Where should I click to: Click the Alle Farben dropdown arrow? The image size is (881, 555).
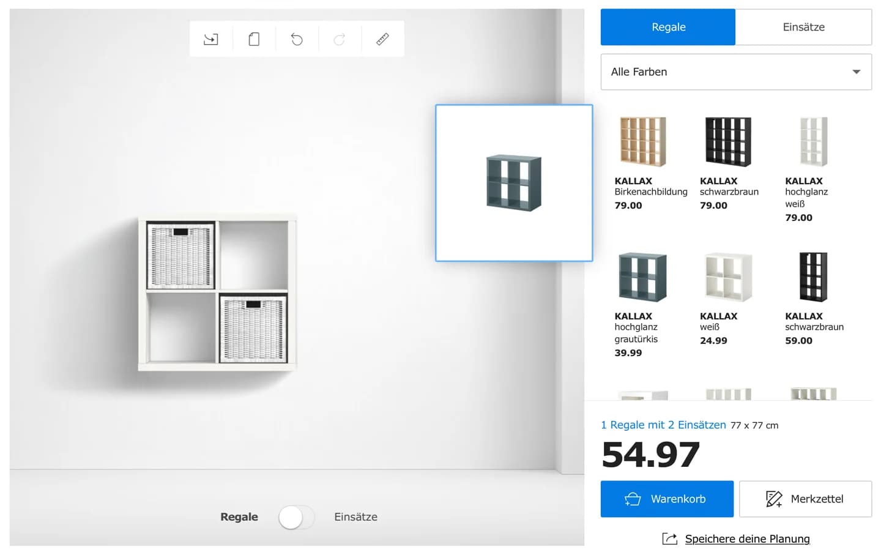point(856,72)
